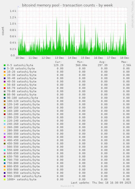Click the 'Avg:' column header

coord(102,62)
